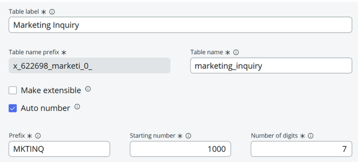The width and height of the screenshot is (358, 162).
Task: Click the read-only x_622698_marketi_0_ prefix field
Action: 89,66
